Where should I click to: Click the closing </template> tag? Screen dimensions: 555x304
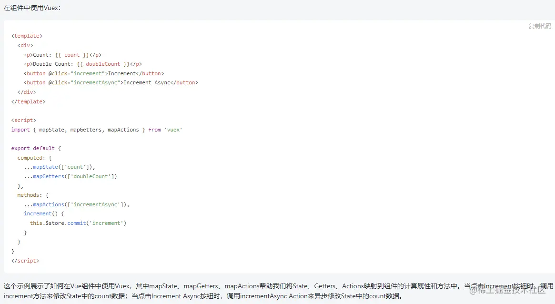pyautogui.click(x=28, y=101)
